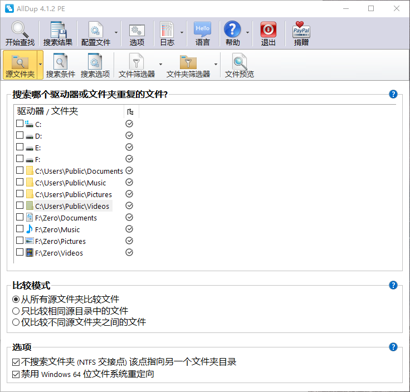The height and width of the screenshot is (392, 410).
Task: Click the red 退出 power icon
Action: pyautogui.click(x=269, y=30)
